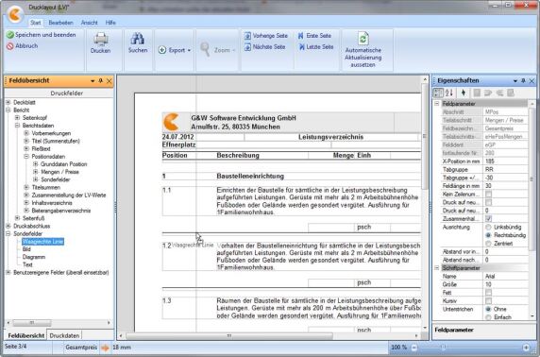
Task: Click Automatische Aktualisierung aussetzen icon
Action: pos(363,39)
